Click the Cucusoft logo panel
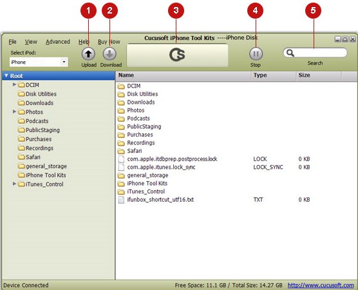This screenshot has width=358, height=290. click(x=178, y=55)
